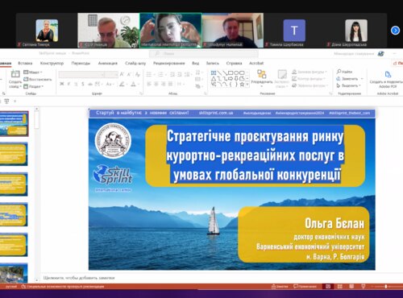Open the Переходы (Transitions) ribbon tab

click(81, 63)
